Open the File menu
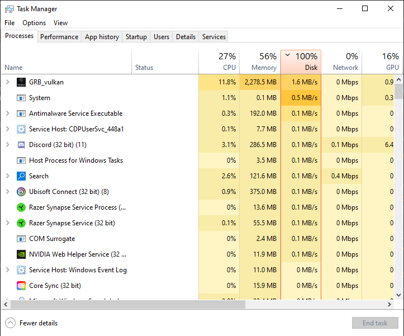The height and width of the screenshot is (336, 404). click(9, 23)
